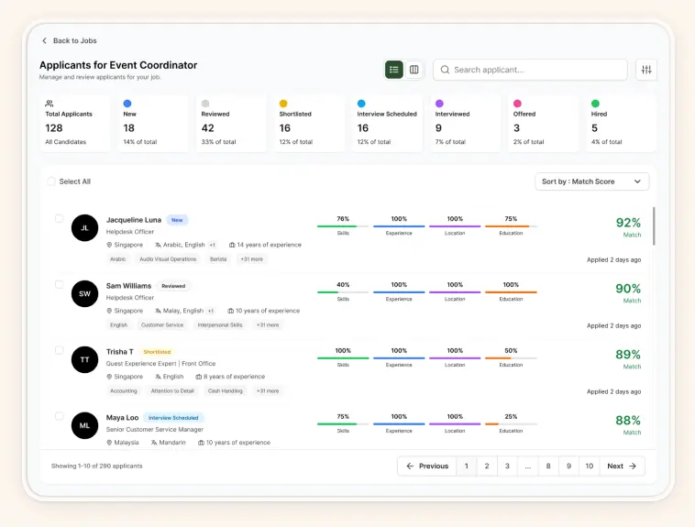Image resolution: width=695 pixels, height=527 pixels.
Task: Open the filter sliders icon
Action: pyautogui.click(x=646, y=70)
